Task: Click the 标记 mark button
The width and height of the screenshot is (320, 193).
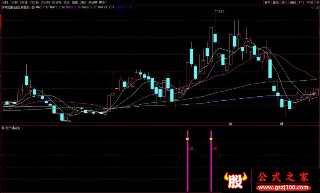Action: [x=310, y=2]
